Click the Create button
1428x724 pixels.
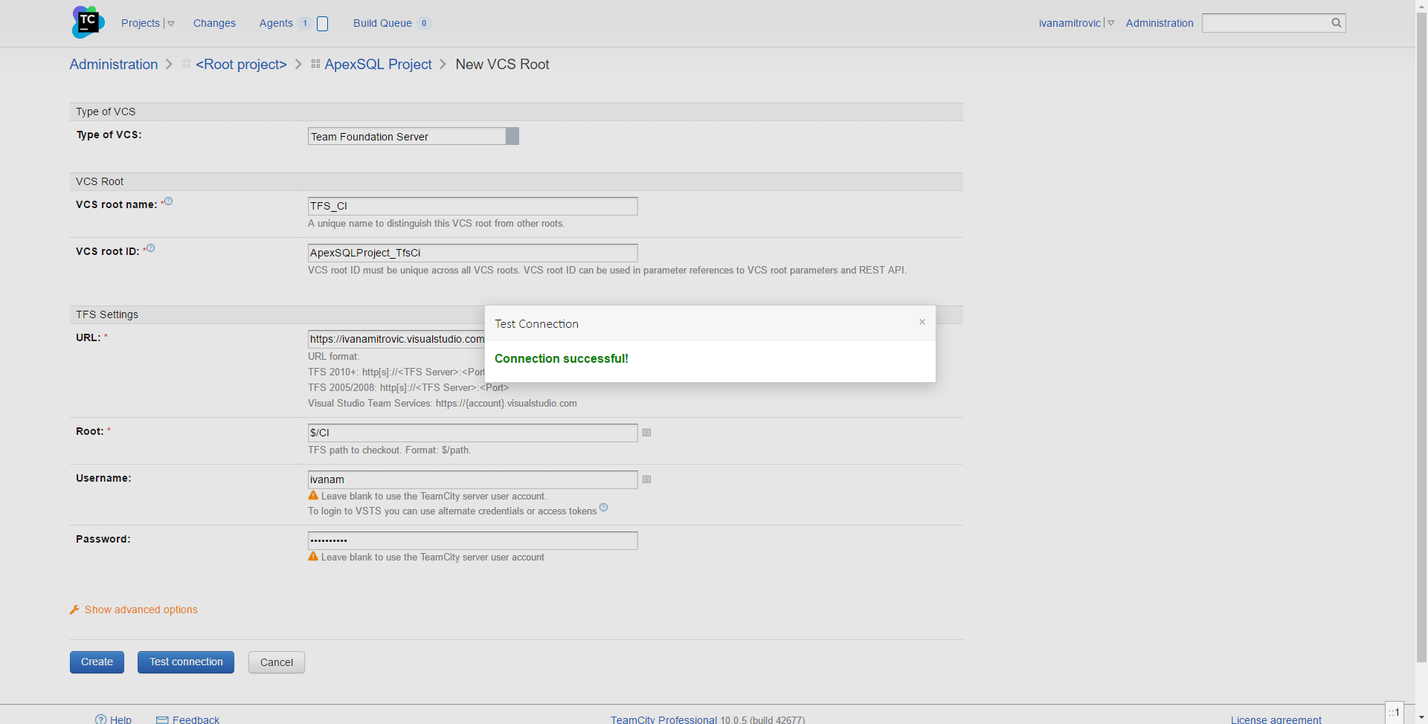tap(97, 662)
